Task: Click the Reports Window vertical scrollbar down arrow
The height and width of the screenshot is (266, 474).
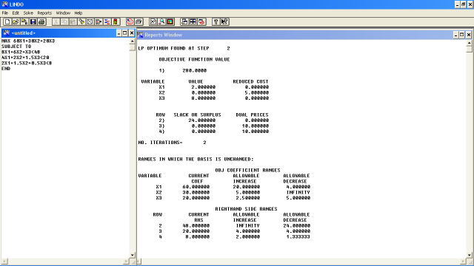Action: click(x=469, y=255)
